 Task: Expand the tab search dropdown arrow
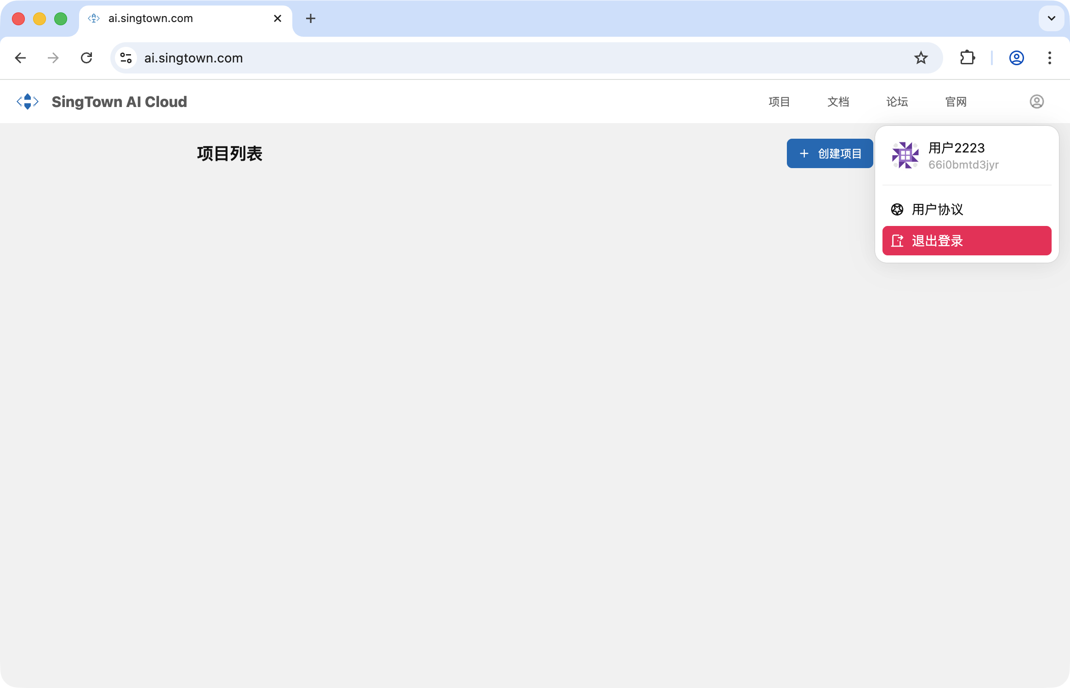(1051, 18)
